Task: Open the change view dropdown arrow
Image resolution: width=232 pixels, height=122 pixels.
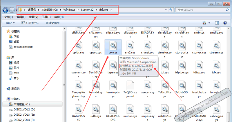Action: (209, 23)
